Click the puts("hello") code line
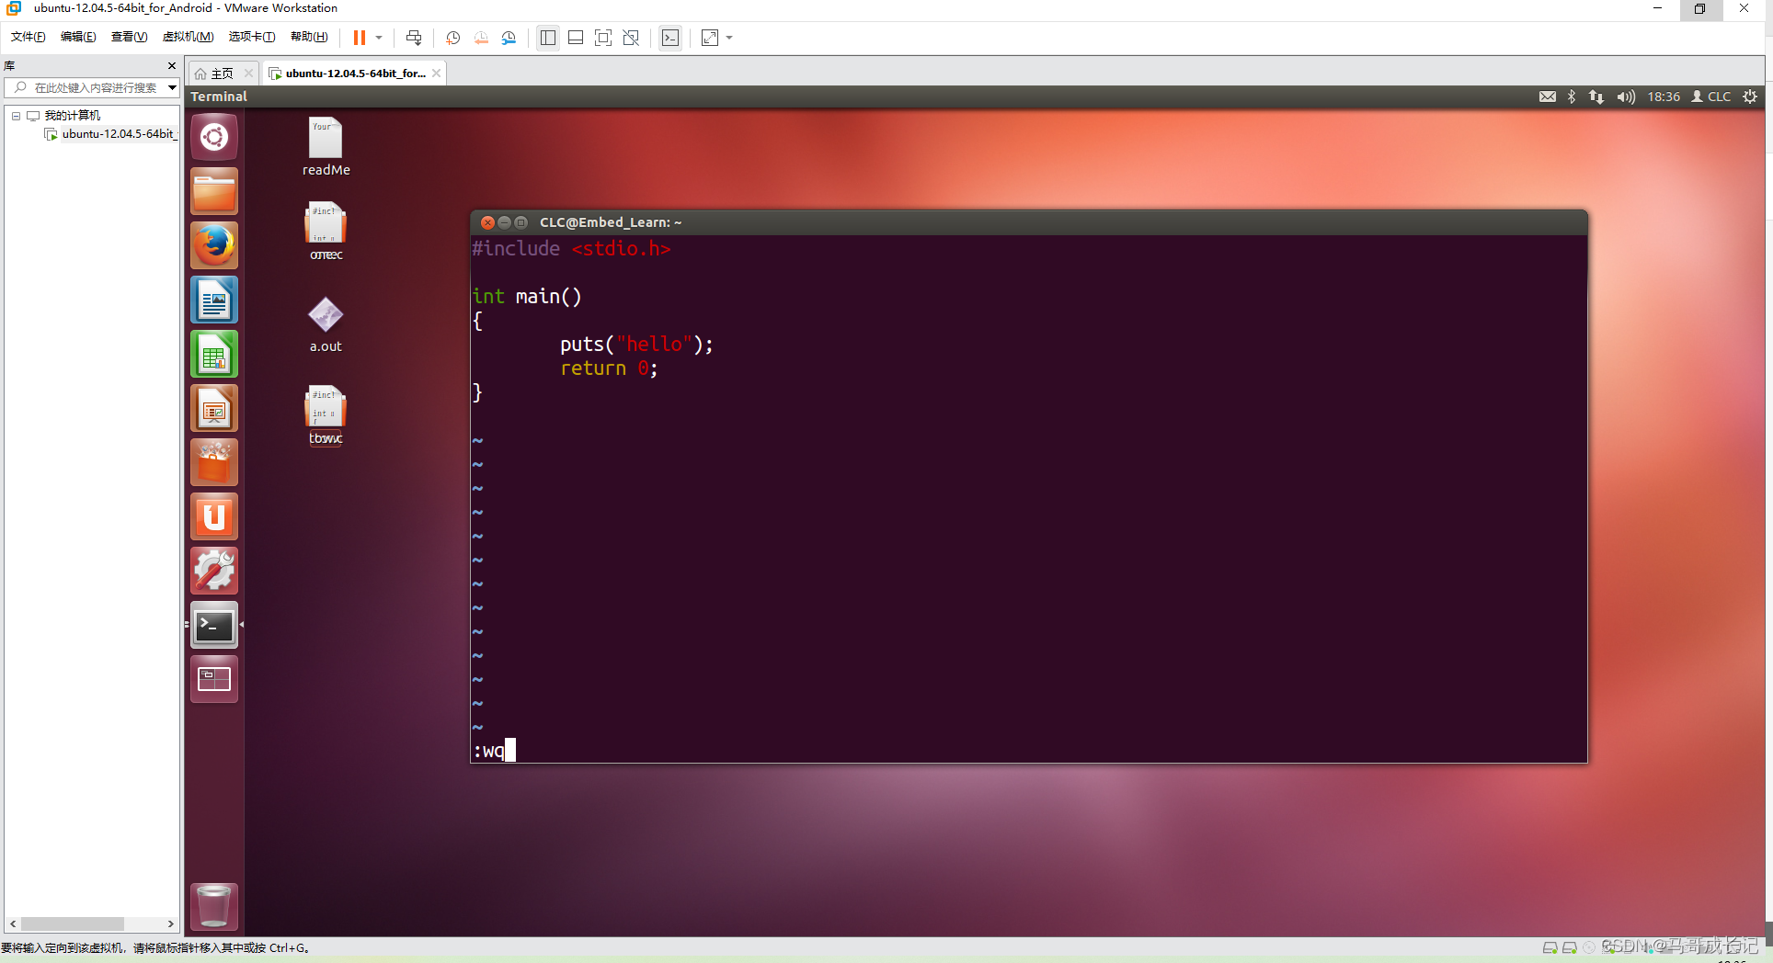Image resolution: width=1773 pixels, height=963 pixels. [636, 345]
